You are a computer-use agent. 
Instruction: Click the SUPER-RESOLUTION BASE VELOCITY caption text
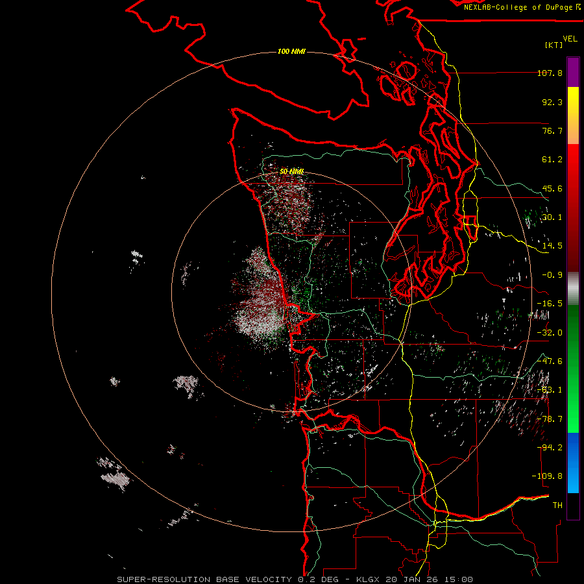(x=204, y=579)
